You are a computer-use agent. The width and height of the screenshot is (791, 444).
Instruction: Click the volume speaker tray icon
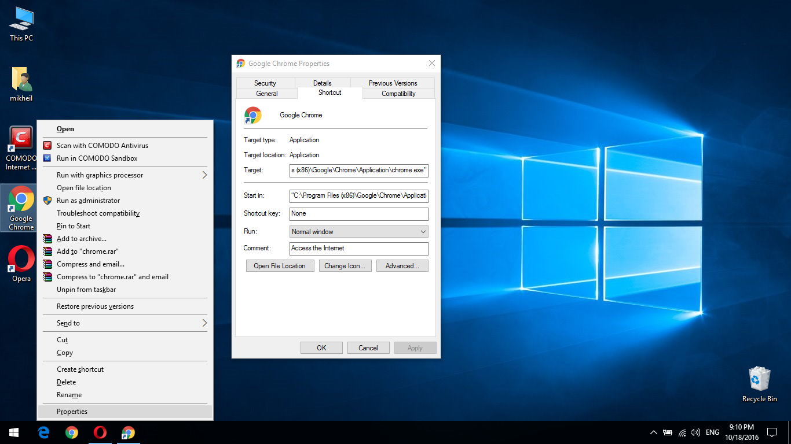click(695, 432)
